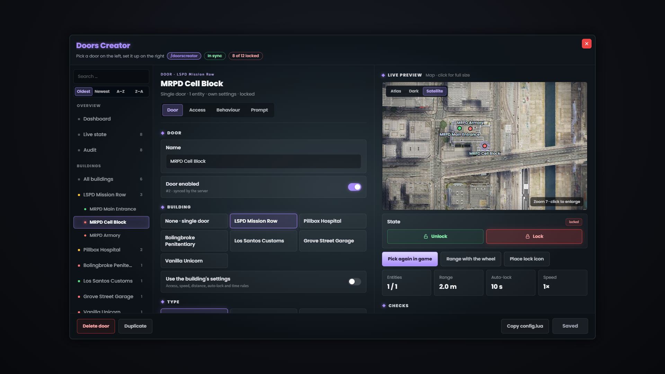Viewport: 665px width, 374px height.
Task: Assign building Vanilla Unicorn option
Action: pyautogui.click(x=194, y=261)
